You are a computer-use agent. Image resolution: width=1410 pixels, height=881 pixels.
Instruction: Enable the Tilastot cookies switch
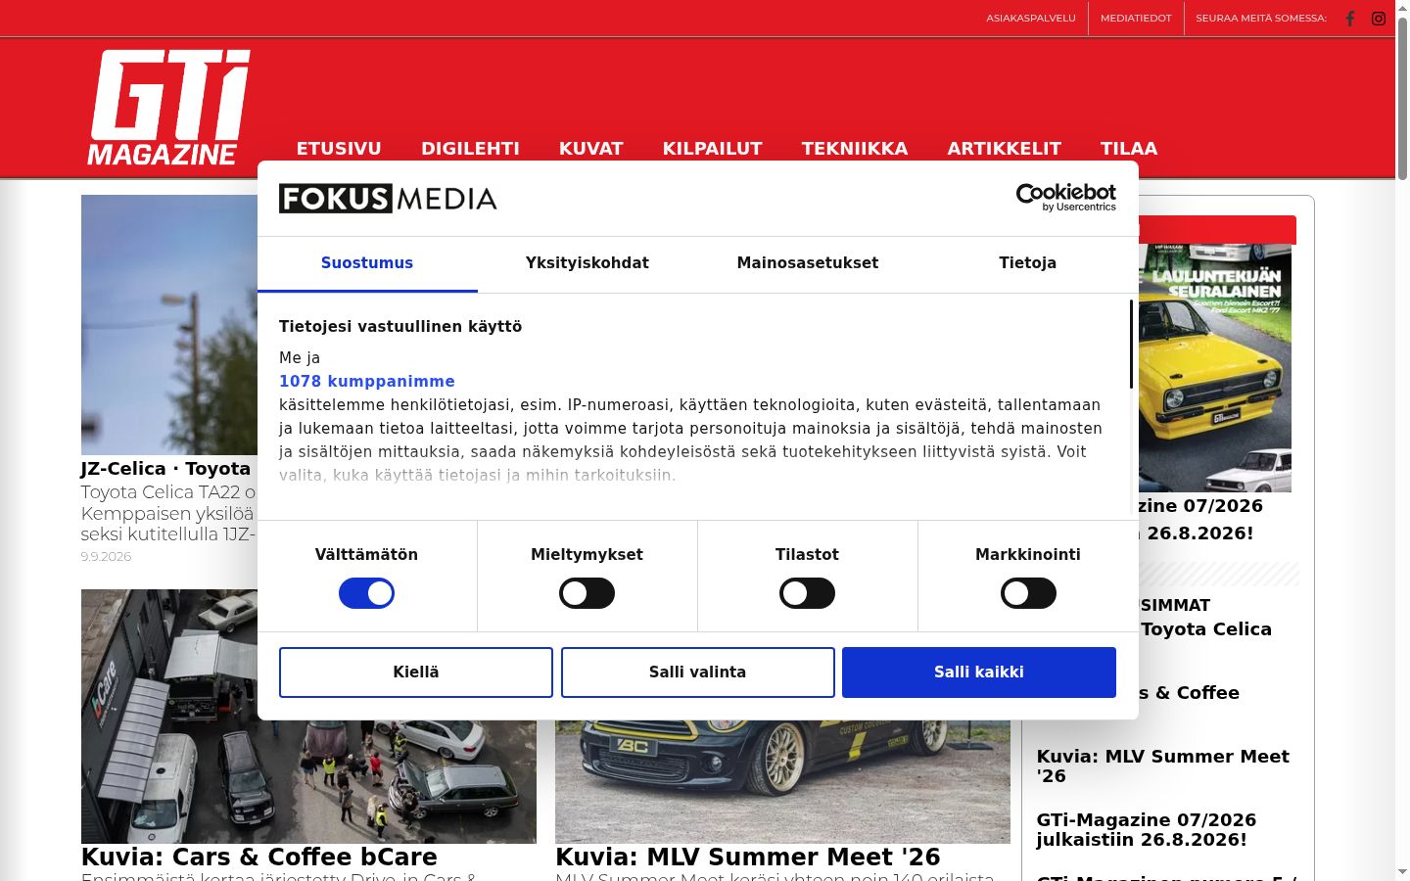[x=807, y=593]
